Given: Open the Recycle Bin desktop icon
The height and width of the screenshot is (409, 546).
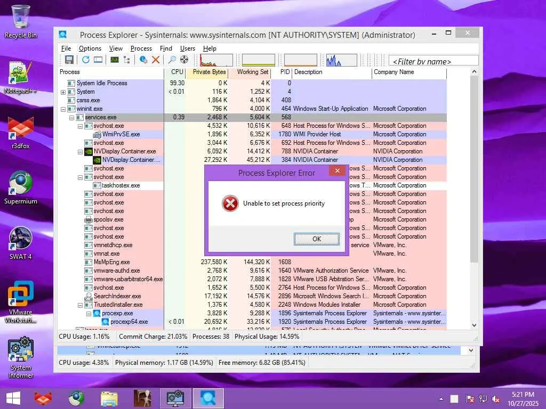Looking at the screenshot, I should pyautogui.click(x=21, y=21).
